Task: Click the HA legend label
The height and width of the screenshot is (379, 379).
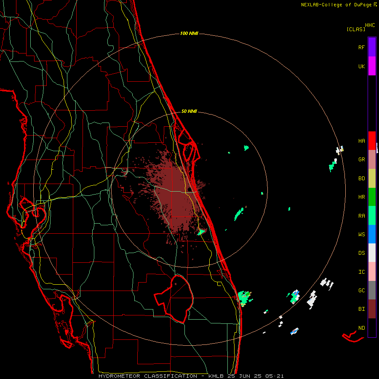Action: [361, 141]
